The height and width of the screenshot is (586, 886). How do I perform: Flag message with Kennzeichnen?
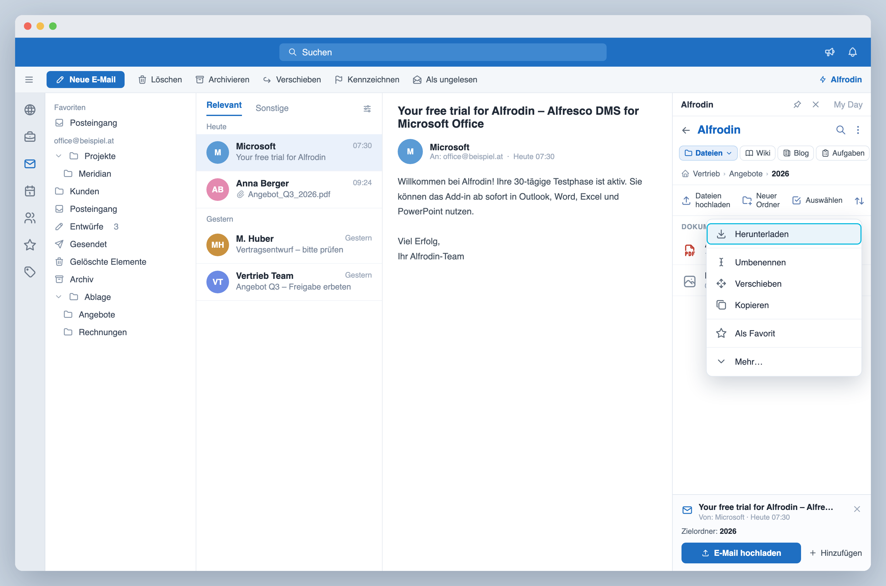coord(367,80)
